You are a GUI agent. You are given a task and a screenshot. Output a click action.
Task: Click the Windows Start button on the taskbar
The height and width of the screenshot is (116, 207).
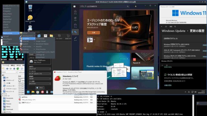pos(28,92)
